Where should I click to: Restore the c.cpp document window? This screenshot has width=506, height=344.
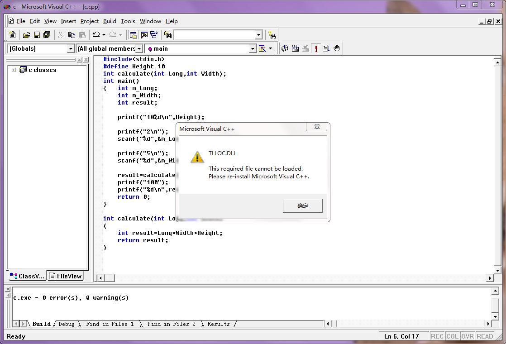click(x=490, y=22)
